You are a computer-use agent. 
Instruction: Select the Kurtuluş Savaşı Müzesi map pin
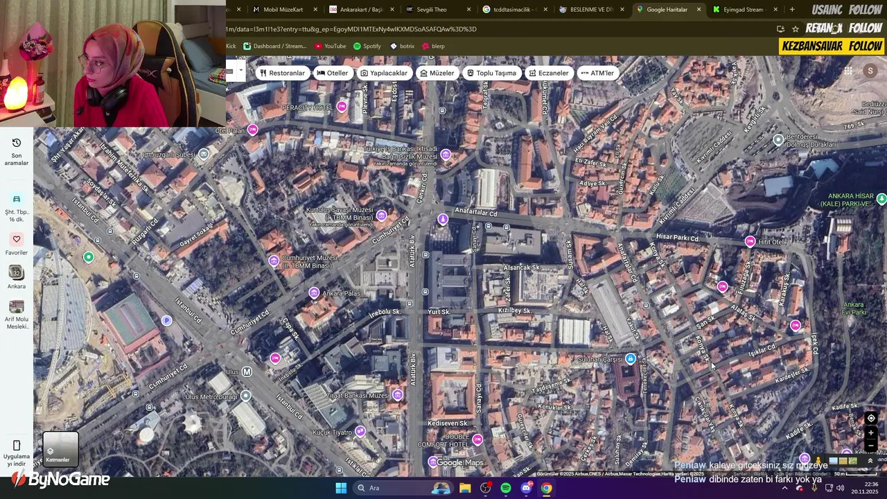coord(381,216)
